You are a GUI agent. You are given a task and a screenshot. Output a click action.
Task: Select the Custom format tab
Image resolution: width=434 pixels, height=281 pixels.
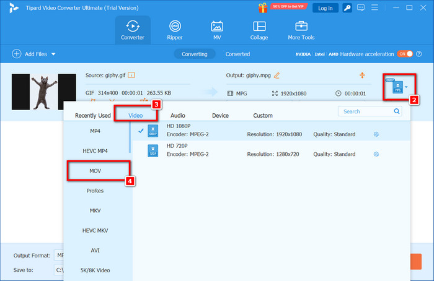click(x=263, y=116)
